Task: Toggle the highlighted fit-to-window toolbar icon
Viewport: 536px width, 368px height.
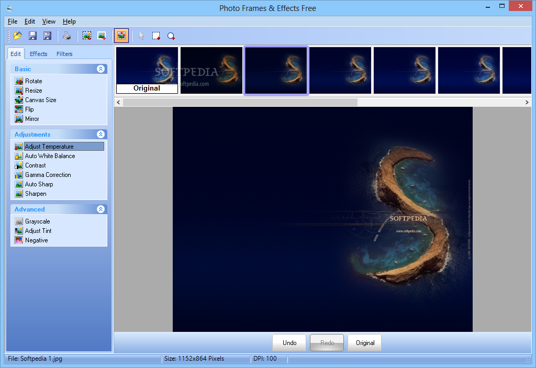Action: tap(121, 36)
